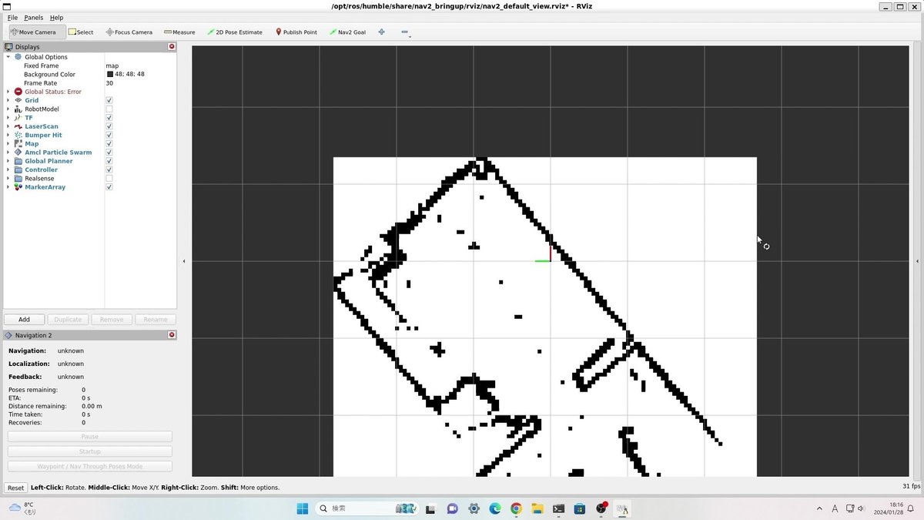
Task: Disable the LaserScan display checkbox
Action: click(109, 126)
